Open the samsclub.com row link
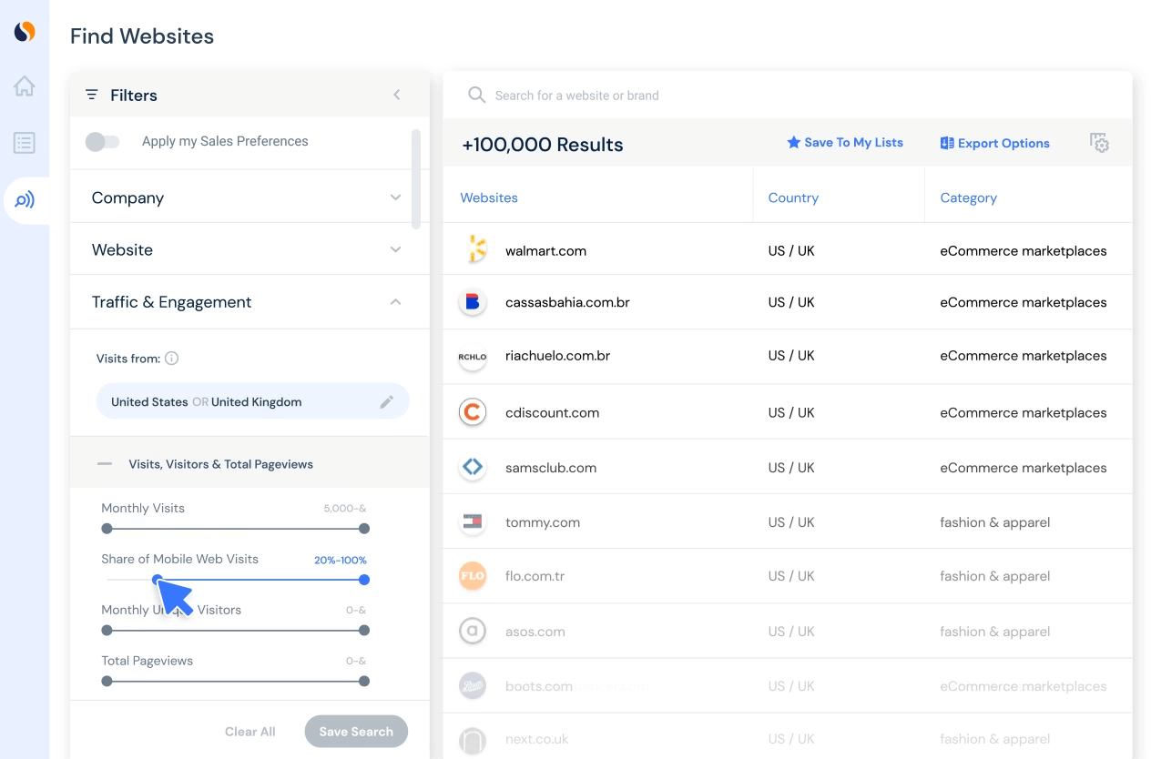This screenshot has height=759, width=1151. point(551,468)
